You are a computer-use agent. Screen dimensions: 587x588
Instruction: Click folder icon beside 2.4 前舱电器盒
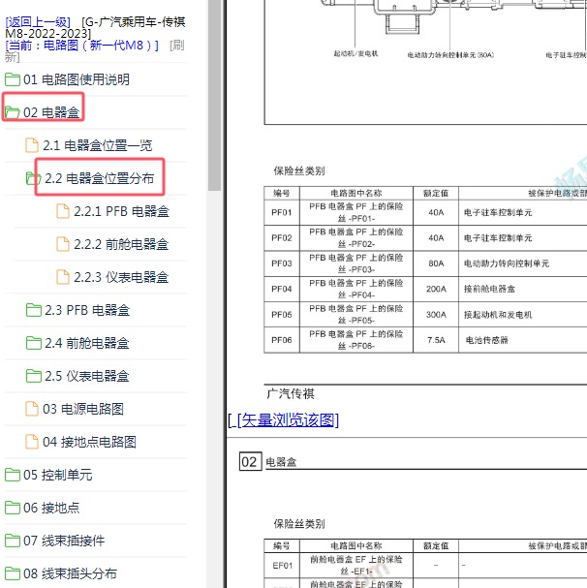click(x=33, y=343)
